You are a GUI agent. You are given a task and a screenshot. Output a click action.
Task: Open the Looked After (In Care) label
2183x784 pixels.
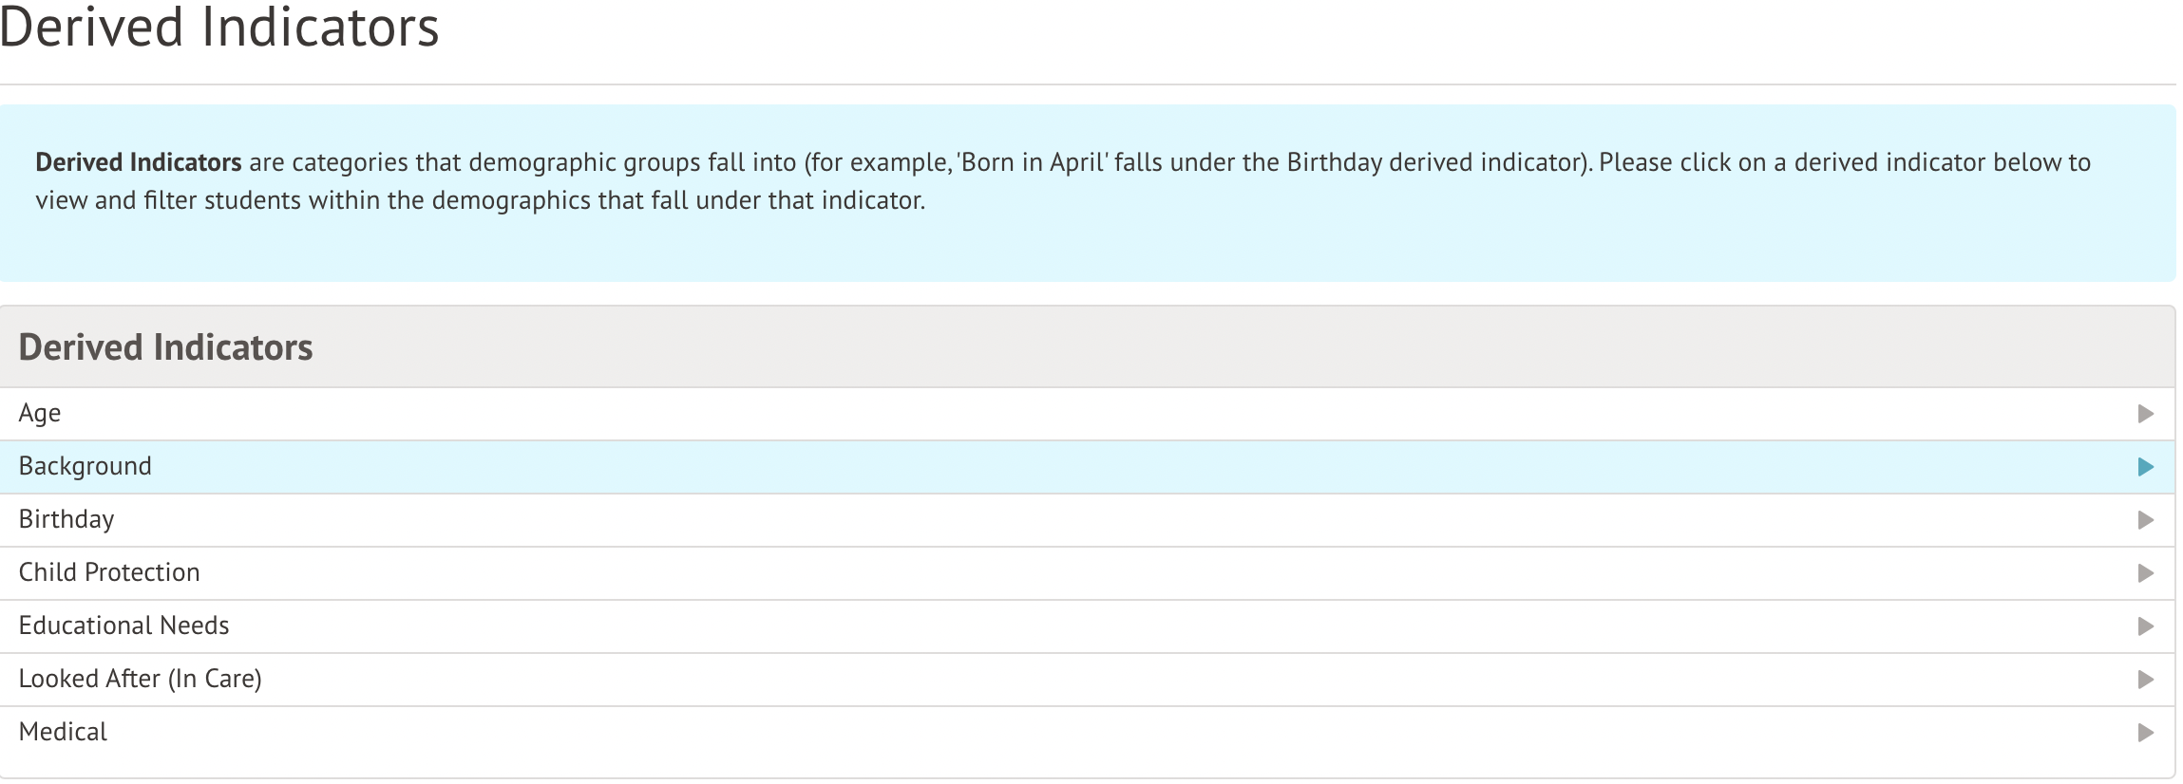point(141,680)
